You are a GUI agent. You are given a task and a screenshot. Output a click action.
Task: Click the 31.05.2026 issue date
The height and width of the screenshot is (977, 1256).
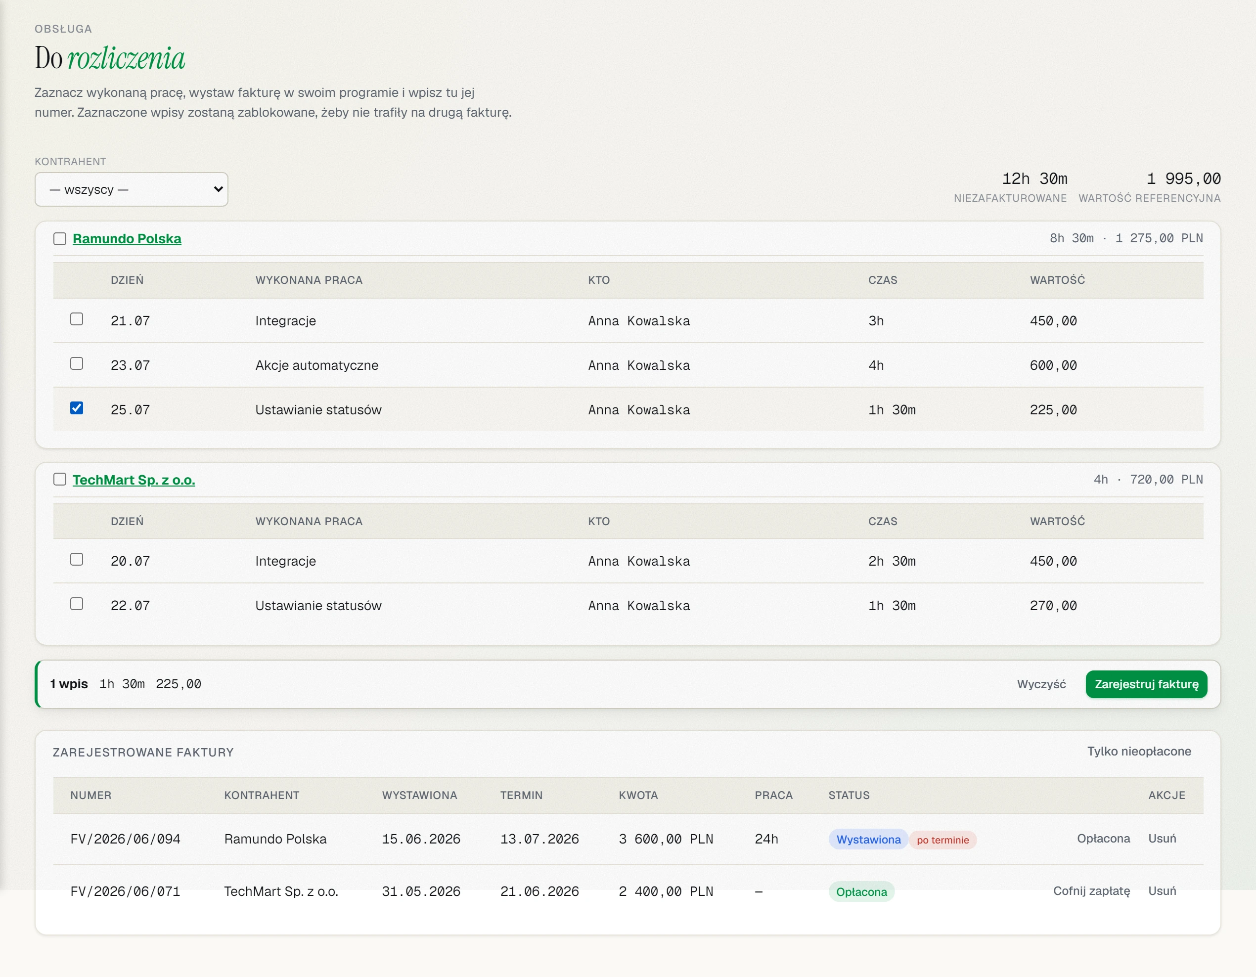pyautogui.click(x=421, y=892)
